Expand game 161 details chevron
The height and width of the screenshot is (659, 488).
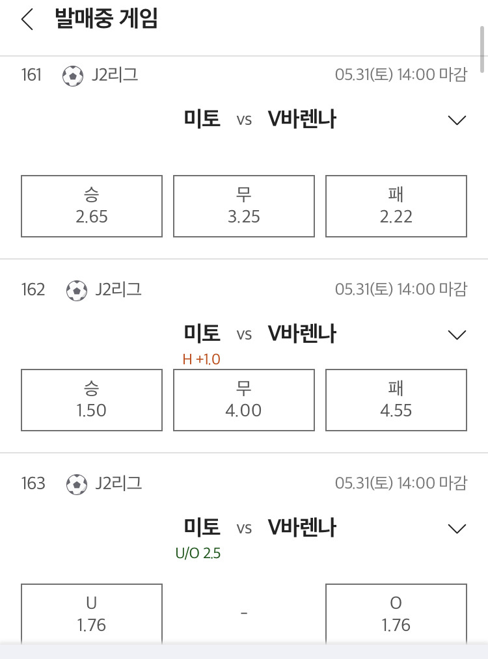(457, 120)
